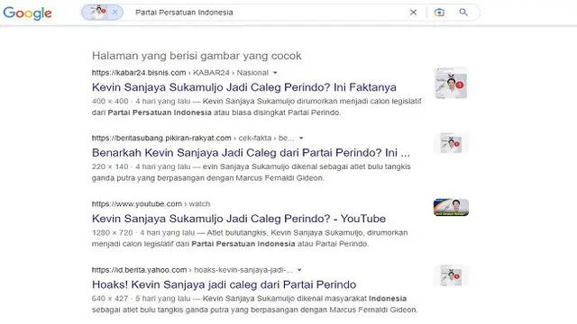Expand dropdown arrow beside id.berita.yahoo.com URL
The width and height of the screenshot is (577, 324).
tap(299, 270)
